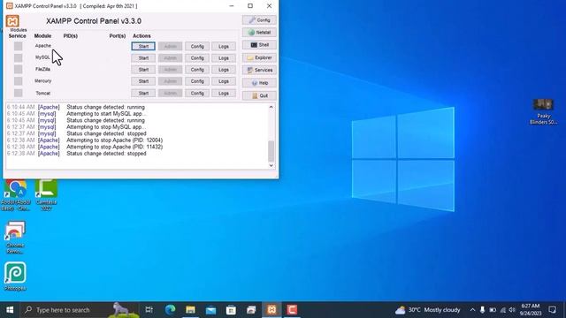
Task: Open the Mail app on taskbar
Action: pyautogui.click(x=210, y=310)
